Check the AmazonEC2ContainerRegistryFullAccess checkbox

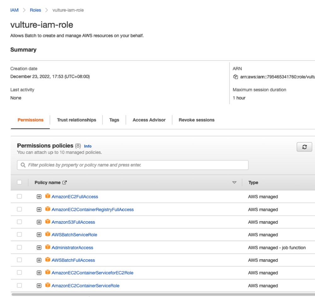click(20, 209)
